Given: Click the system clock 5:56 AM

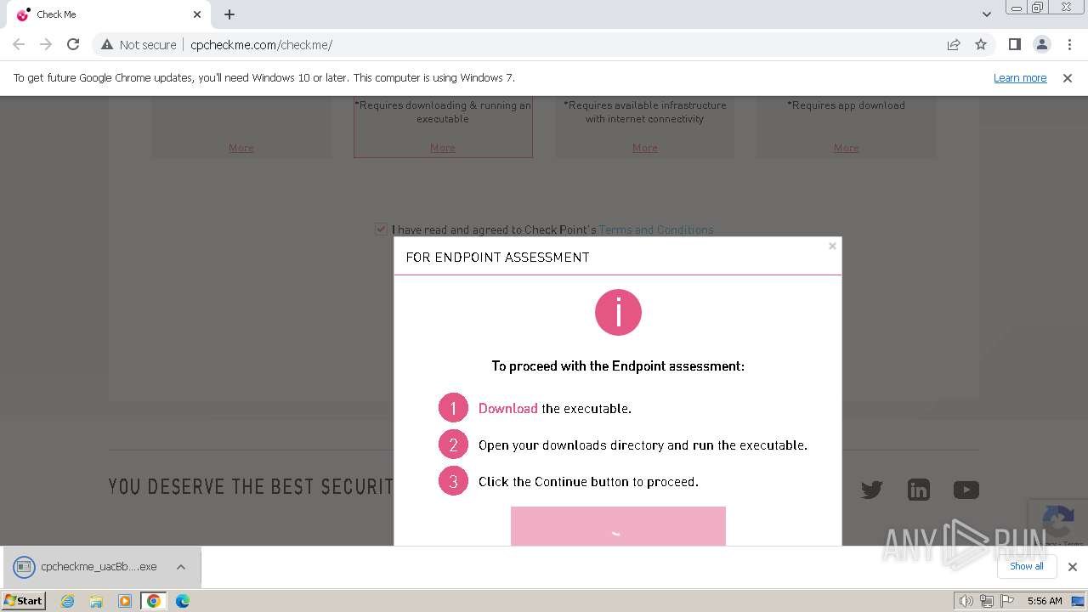Looking at the screenshot, I should 1045,601.
